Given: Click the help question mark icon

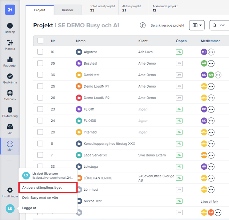Looking at the screenshot, I should coord(143,26).
